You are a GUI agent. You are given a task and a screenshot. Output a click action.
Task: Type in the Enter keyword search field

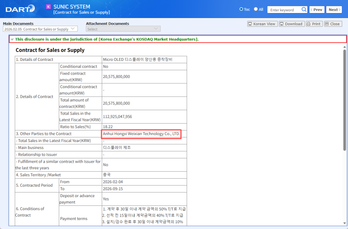[284, 10]
